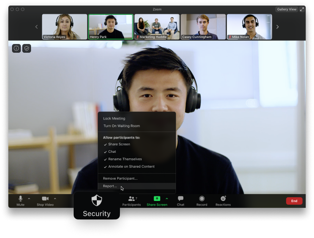Open the Security shield menu
The width and height of the screenshot is (314, 238).
97,206
